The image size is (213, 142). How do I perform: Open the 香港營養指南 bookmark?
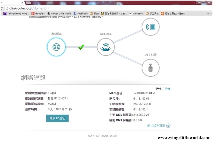tap(114, 14)
